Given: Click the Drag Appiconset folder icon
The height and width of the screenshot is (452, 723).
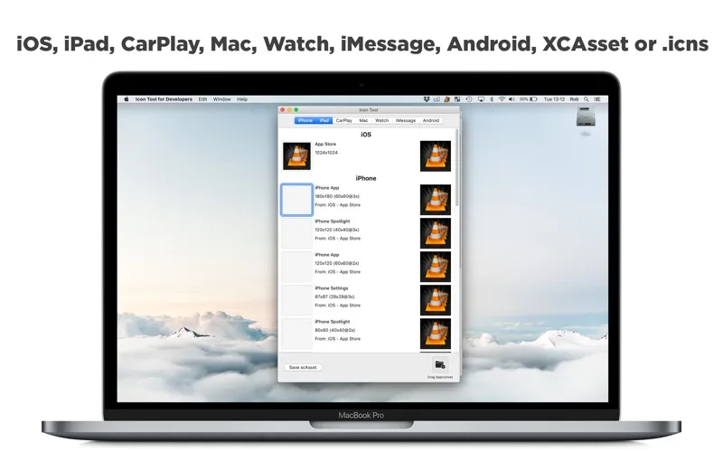Looking at the screenshot, I should (x=440, y=365).
